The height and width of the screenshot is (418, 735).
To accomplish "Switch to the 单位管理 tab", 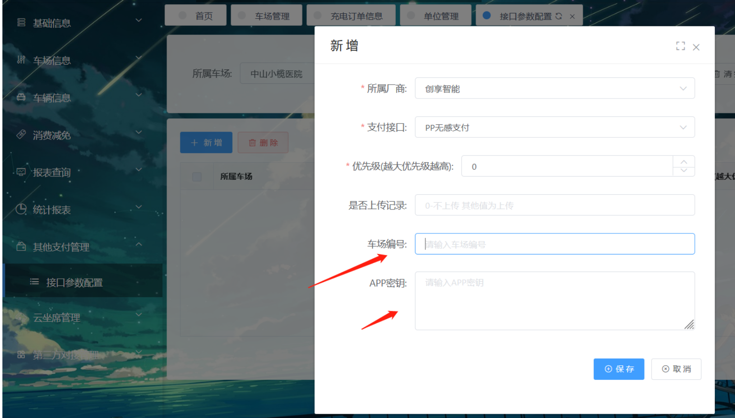I will click(435, 15).
